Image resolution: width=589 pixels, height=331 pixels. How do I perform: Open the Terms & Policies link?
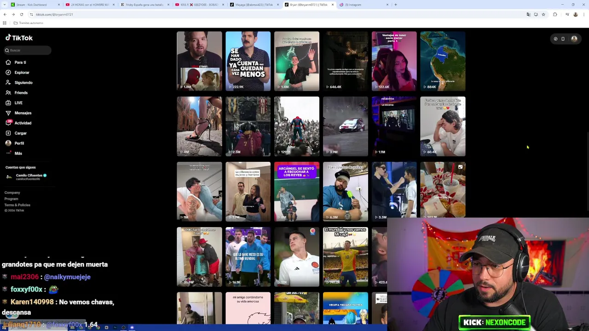click(x=17, y=205)
